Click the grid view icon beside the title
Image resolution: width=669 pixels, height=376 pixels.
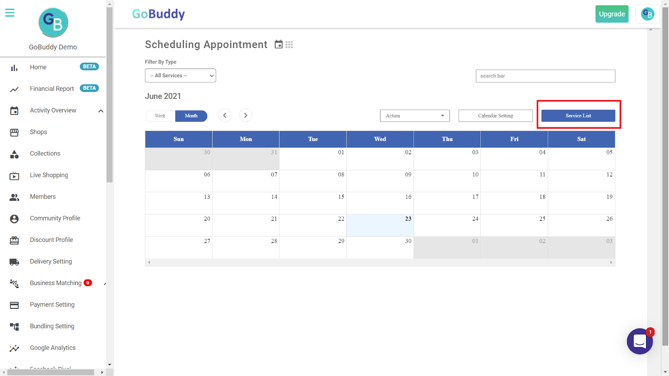point(289,45)
